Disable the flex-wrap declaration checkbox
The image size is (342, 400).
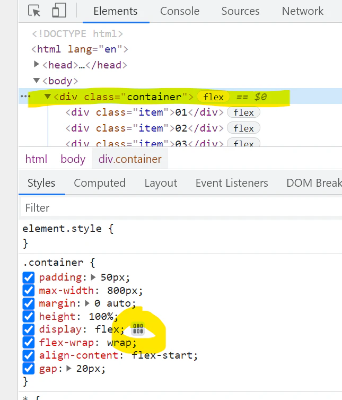click(29, 343)
